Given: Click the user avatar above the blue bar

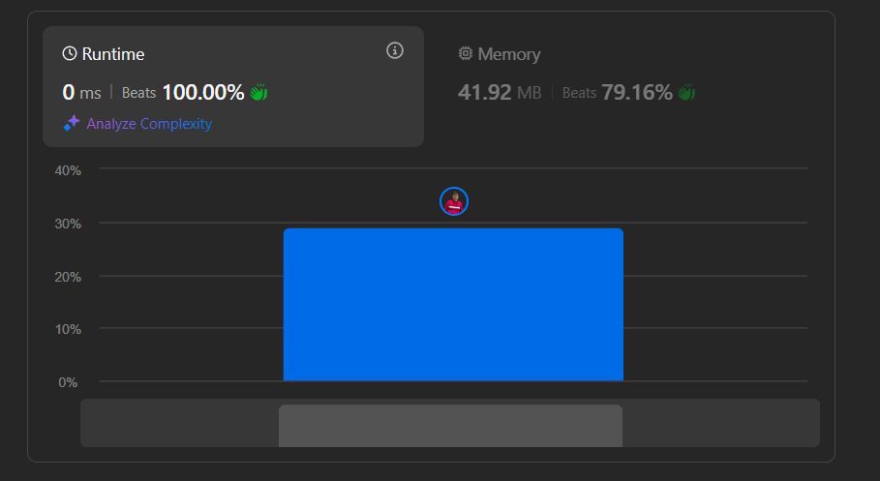Looking at the screenshot, I should point(454,201).
